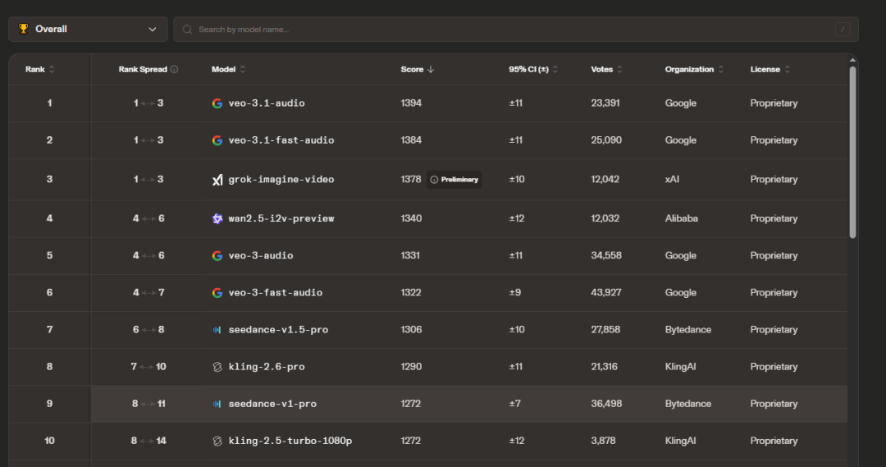Screen dimensions: 886x467
Task: Click the KlingAI logo beside kling-2.6-pro
Action: click(217, 367)
